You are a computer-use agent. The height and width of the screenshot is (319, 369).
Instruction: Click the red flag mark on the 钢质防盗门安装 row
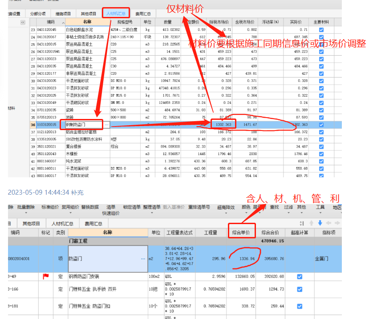(46, 276)
